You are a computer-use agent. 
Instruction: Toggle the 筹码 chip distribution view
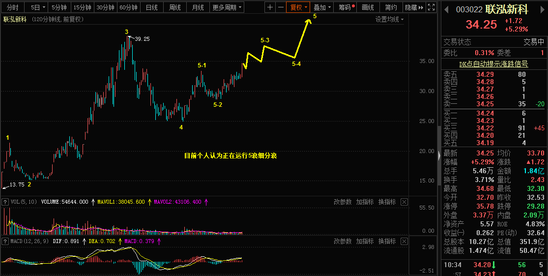(346, 7)
